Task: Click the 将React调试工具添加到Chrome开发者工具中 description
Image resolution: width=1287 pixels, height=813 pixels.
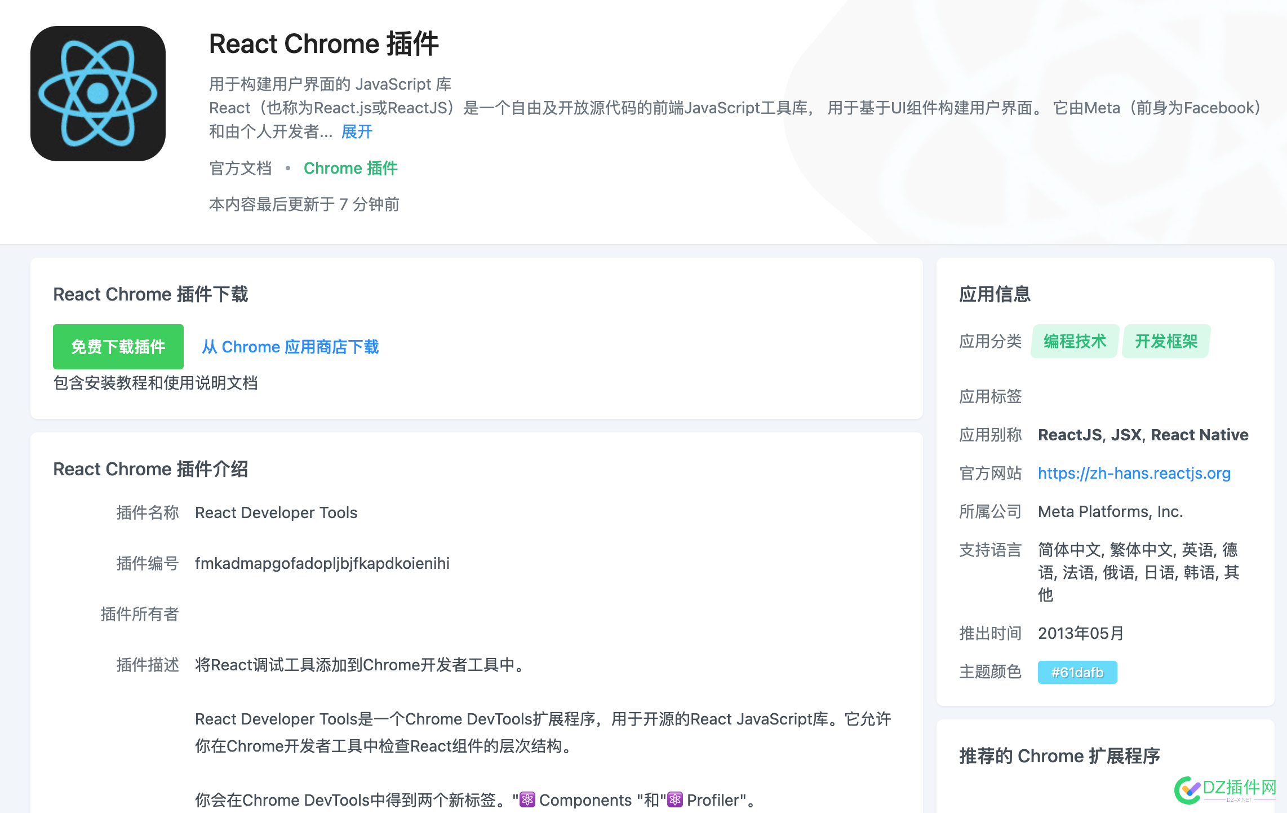Action: (361, 665)
